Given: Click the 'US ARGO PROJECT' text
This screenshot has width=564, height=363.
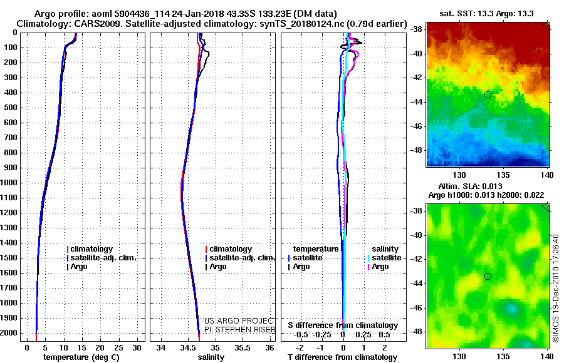Looking at the screenshot, I should (239, 321).
